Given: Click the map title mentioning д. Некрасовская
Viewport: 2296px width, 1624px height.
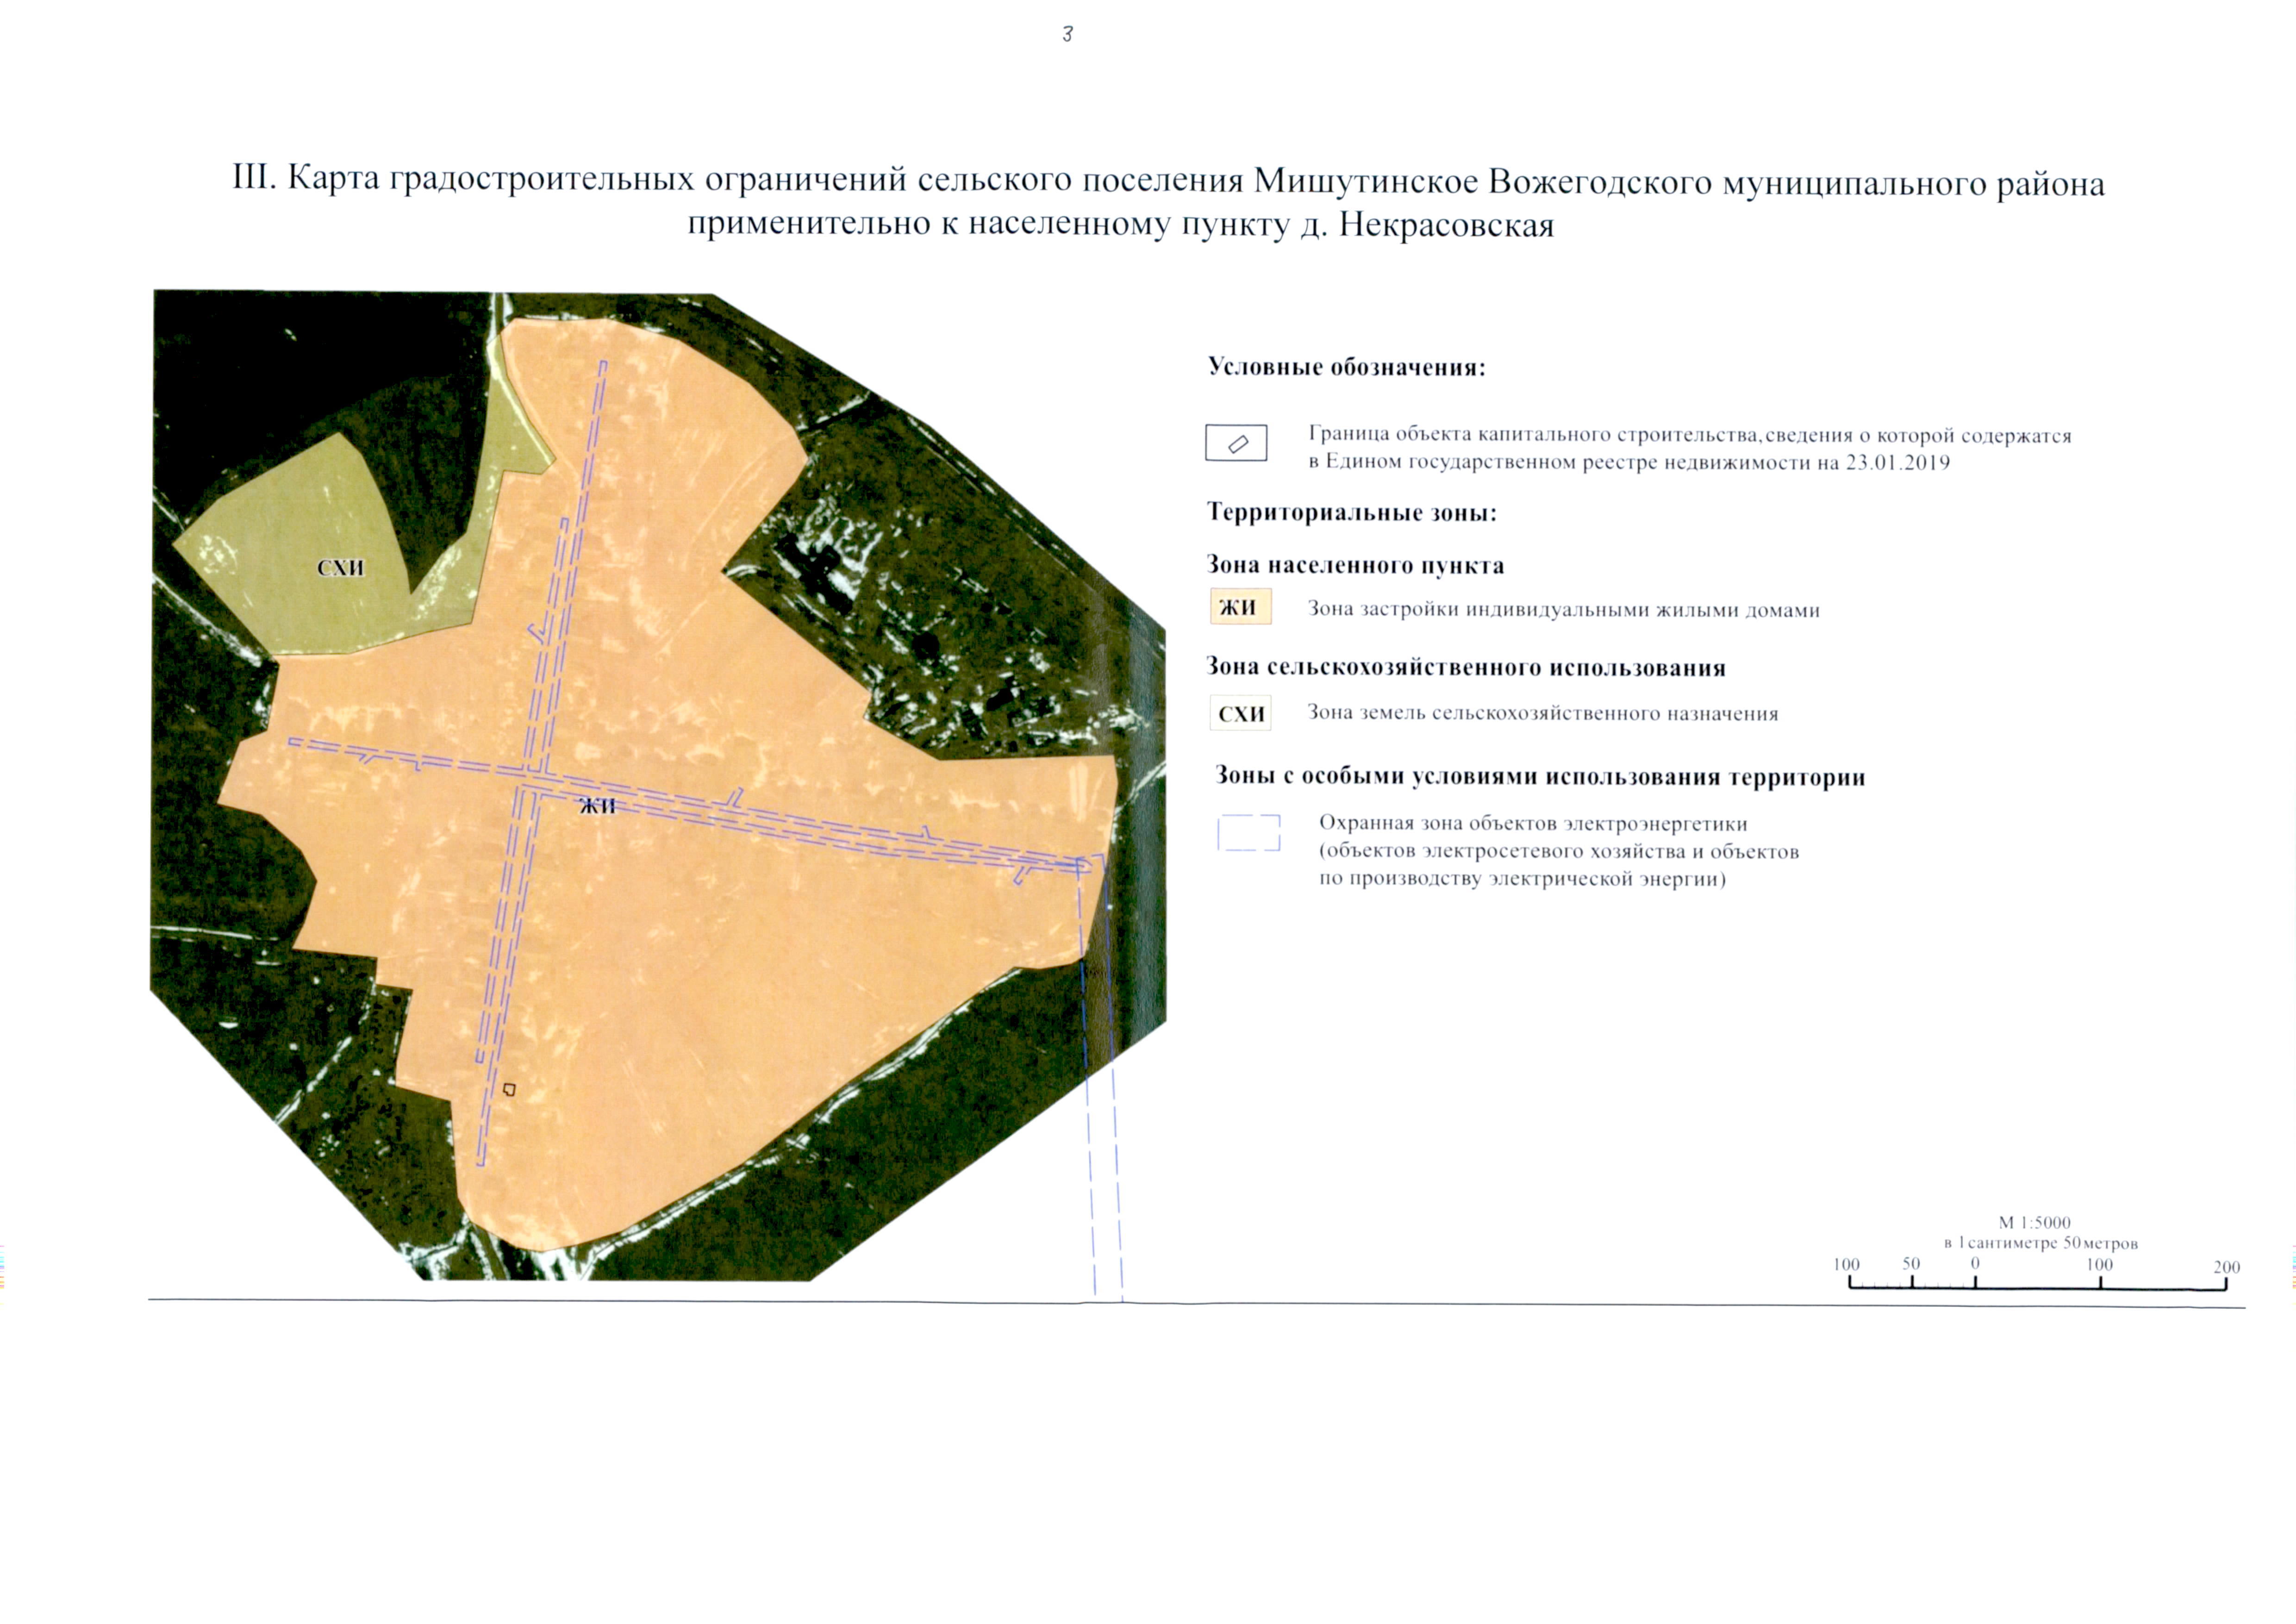Looking at the screenshot, I should coord(1120,225).
